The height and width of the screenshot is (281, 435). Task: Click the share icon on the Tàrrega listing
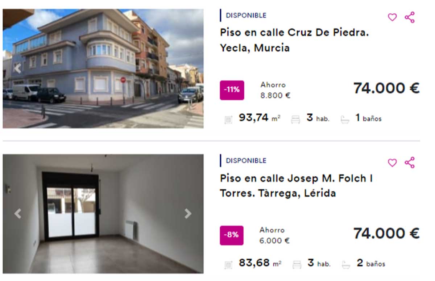click(409, 163)
